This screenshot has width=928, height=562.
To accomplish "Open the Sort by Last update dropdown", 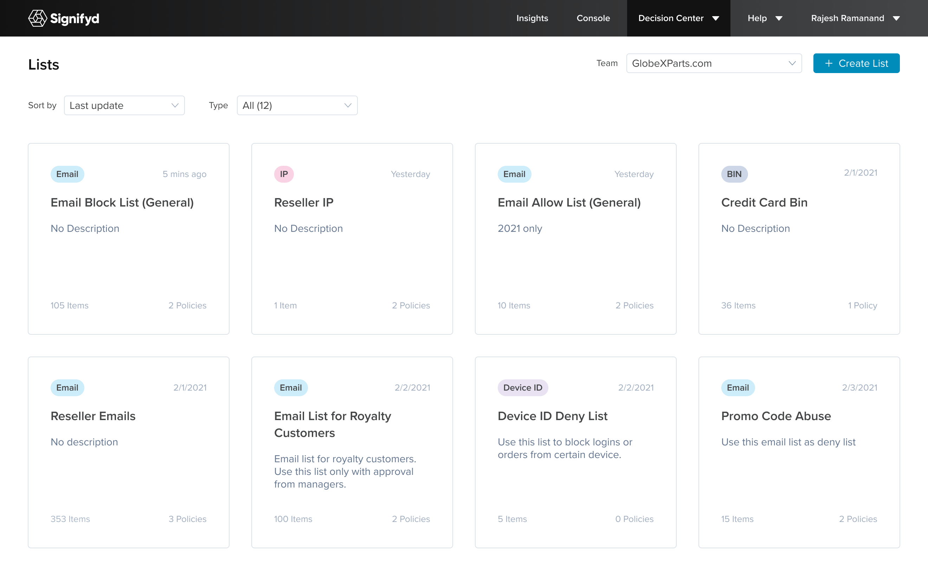I will tap(124, 105).
